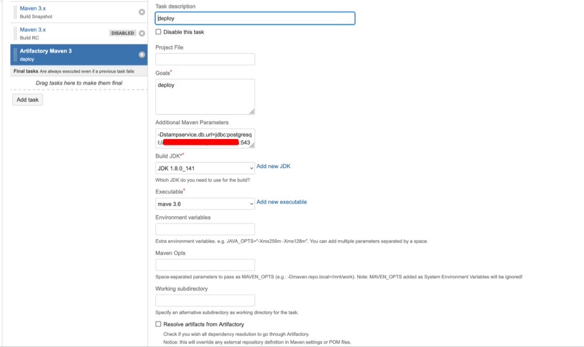Click the Project File label
Screen dimensions: 584x347
pos(170,47)
